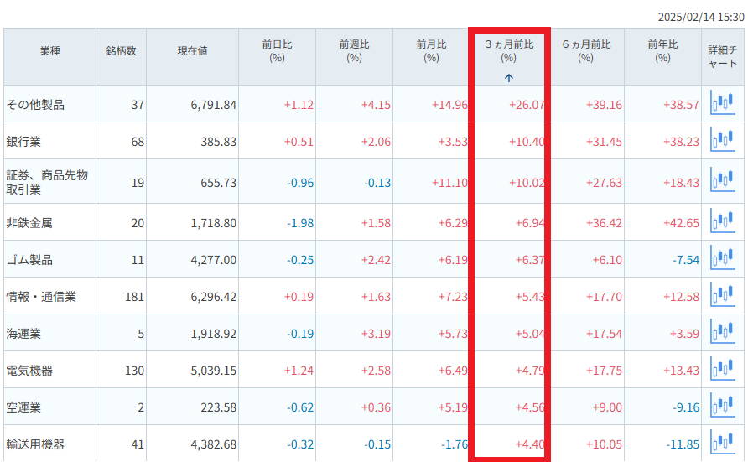Open detail chart for 空運業
The width and height of the screenshot is (748, 462).
click(722, 405)
